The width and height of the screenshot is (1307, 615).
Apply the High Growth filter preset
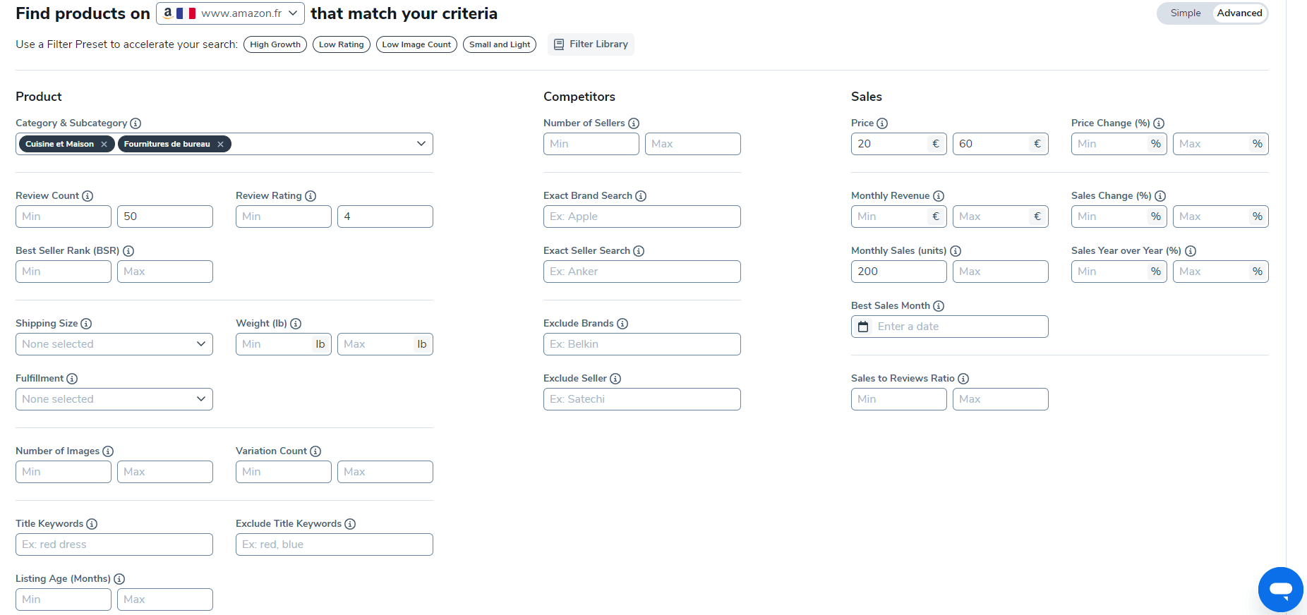click(275, 44)
